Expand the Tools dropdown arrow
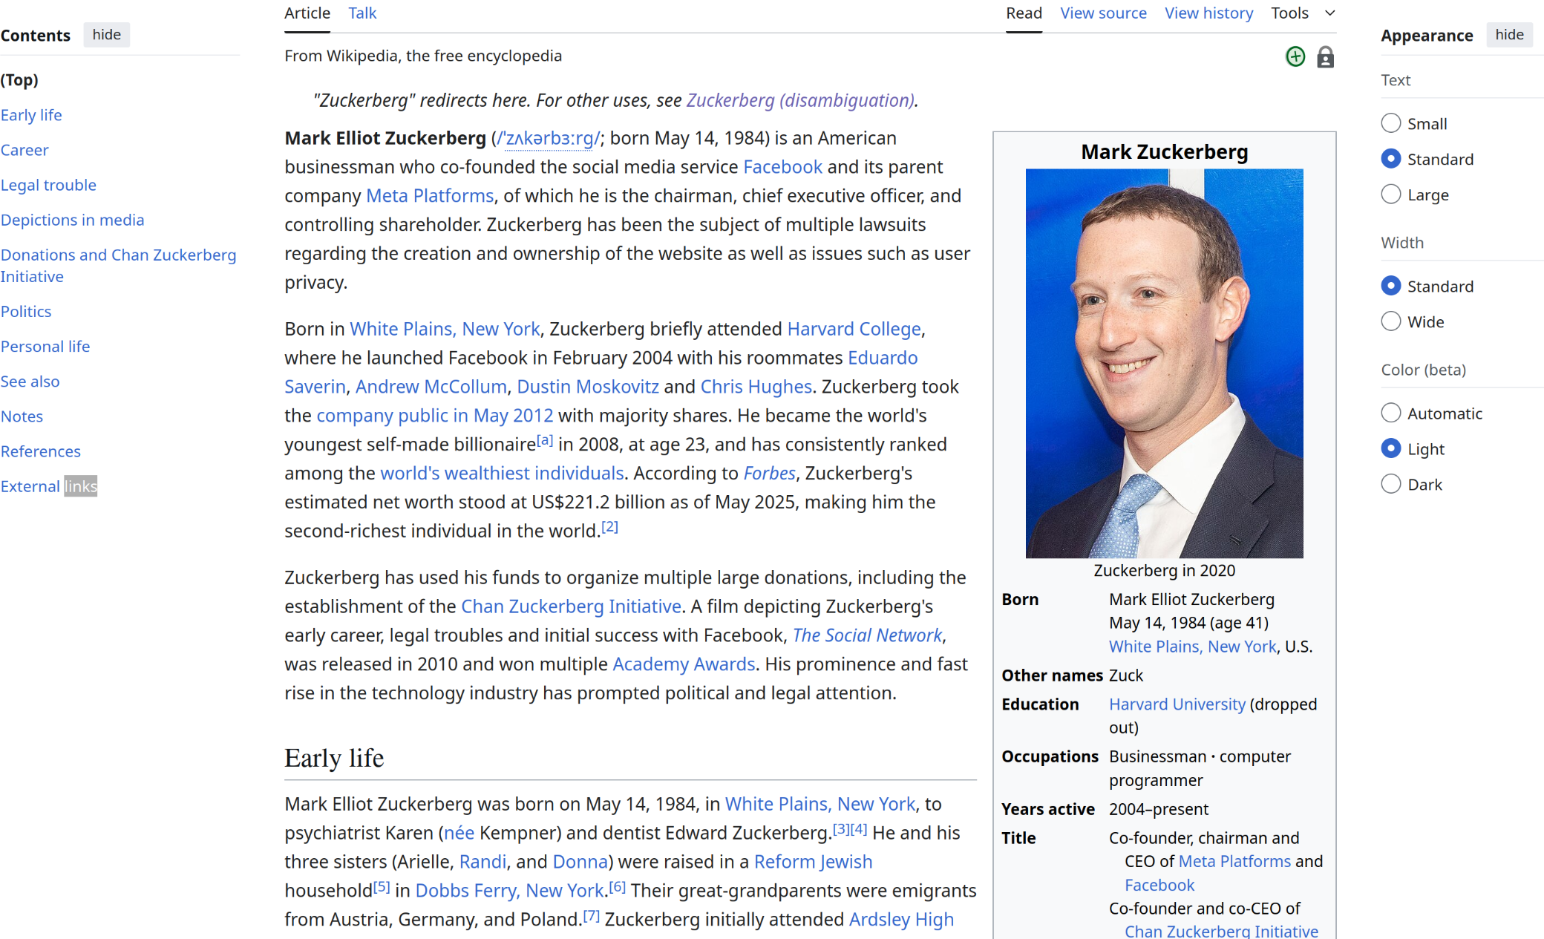 tap(1330, 13)
